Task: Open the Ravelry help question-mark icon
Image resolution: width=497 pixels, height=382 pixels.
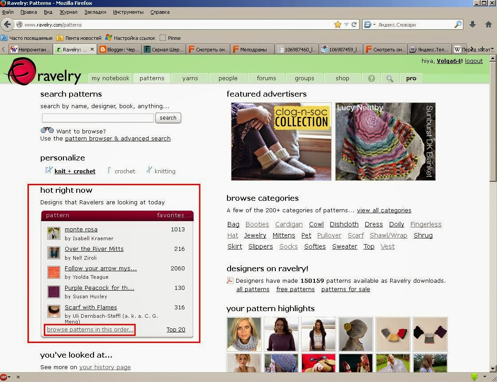Action: [x=371, y=78]
